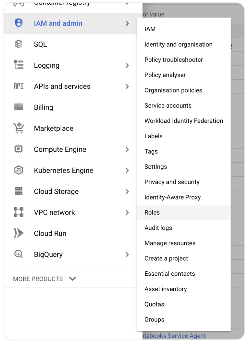Click the SQL stacked layers icon
The width and height of the screenshot is (248, 343).
point(19,44)
